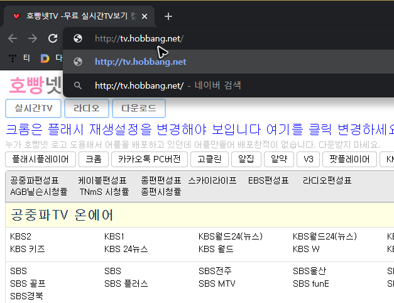Reload the page with refresh icon
This screenshot has width=394, height=303.
tap(53, 38)
